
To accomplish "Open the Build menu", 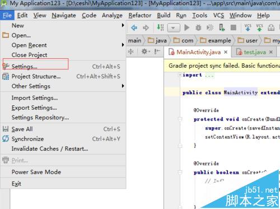I will coord(164,15).
